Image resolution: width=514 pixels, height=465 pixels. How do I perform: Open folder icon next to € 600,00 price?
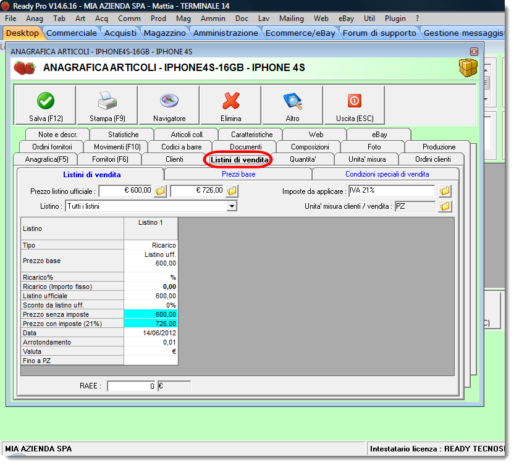click(x=160, y=191)
